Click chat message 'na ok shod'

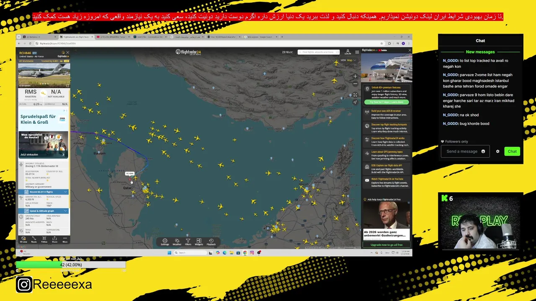point(469,115)
